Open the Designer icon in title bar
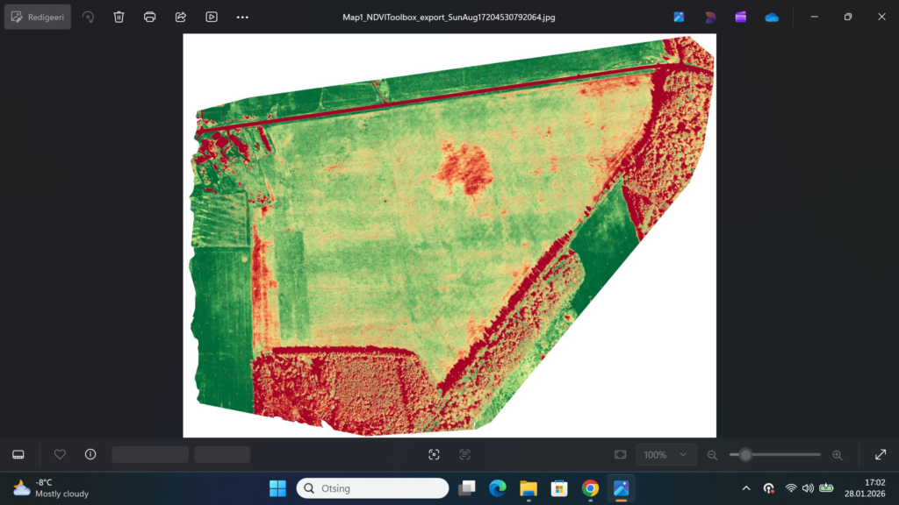This screenshot has width=899, height=505. pyautogui.click(x=710, y=17)
